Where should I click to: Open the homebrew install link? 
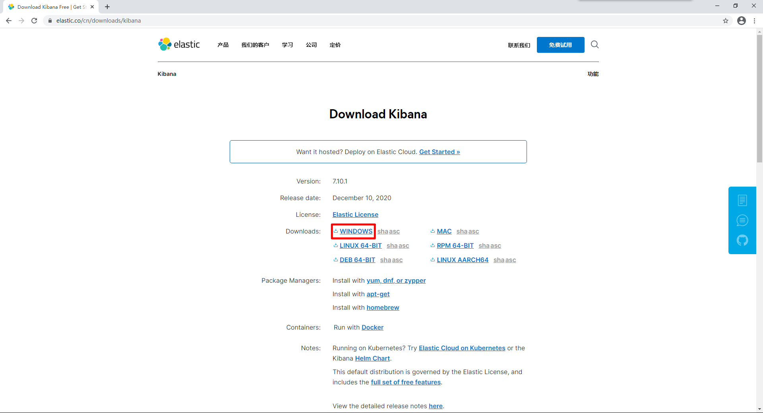[383, 307]
